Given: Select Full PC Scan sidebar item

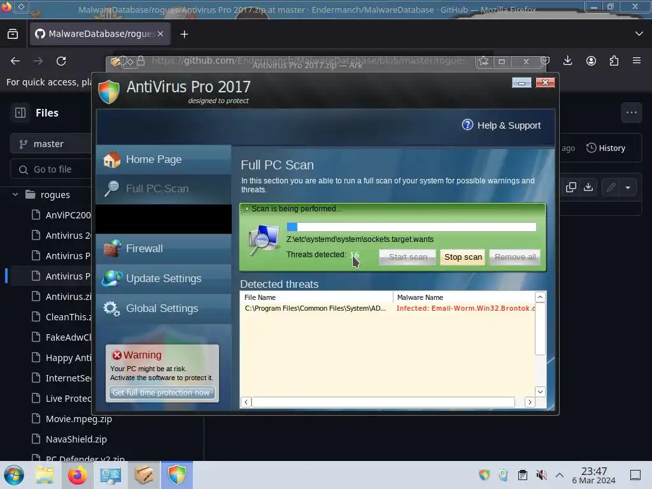Looking at the screenshot, I should 164,188.
